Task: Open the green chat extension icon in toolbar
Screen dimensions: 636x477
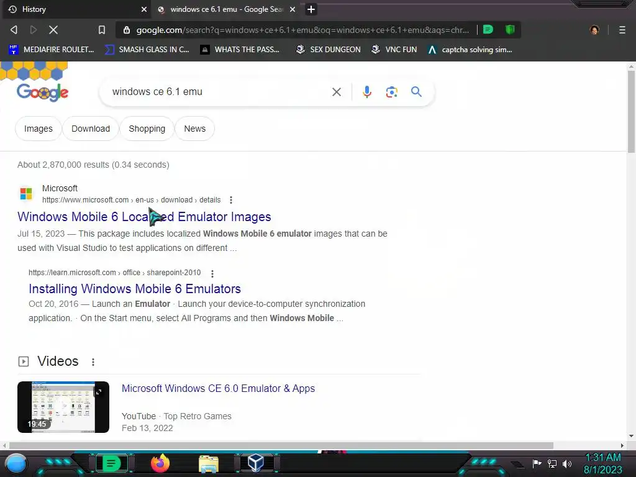Action: pyautogui.click(x=488, y=29)
